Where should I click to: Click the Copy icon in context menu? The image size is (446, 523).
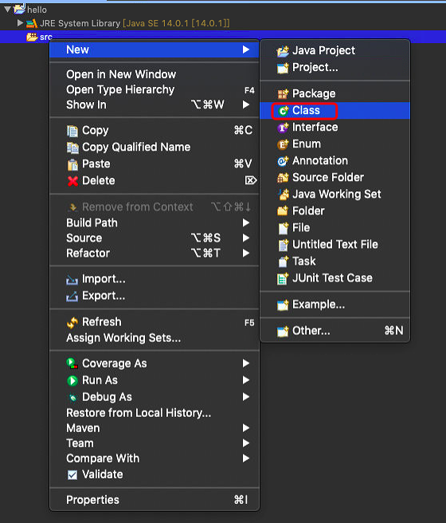[x=72, y=131]
